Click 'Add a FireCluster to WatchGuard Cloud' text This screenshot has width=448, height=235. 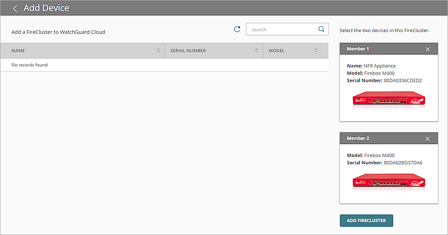click(58, 32)
